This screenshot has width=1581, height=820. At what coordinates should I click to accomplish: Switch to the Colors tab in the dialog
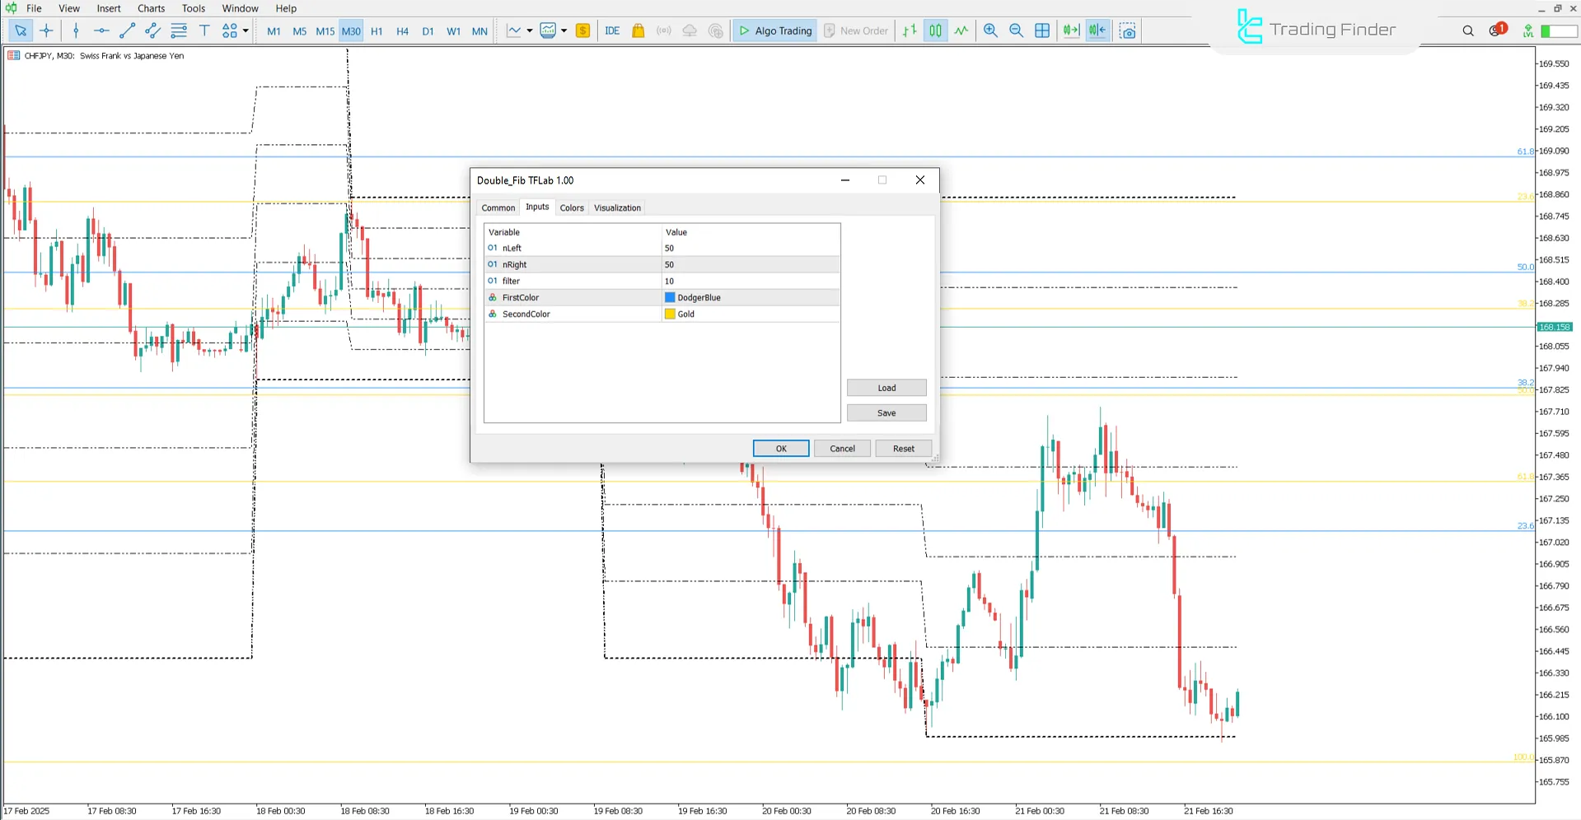572,207
